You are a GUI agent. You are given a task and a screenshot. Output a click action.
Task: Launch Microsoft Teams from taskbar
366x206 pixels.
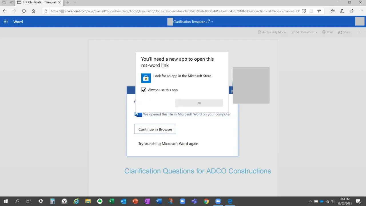pyautogui.click(x=194, y=201)
